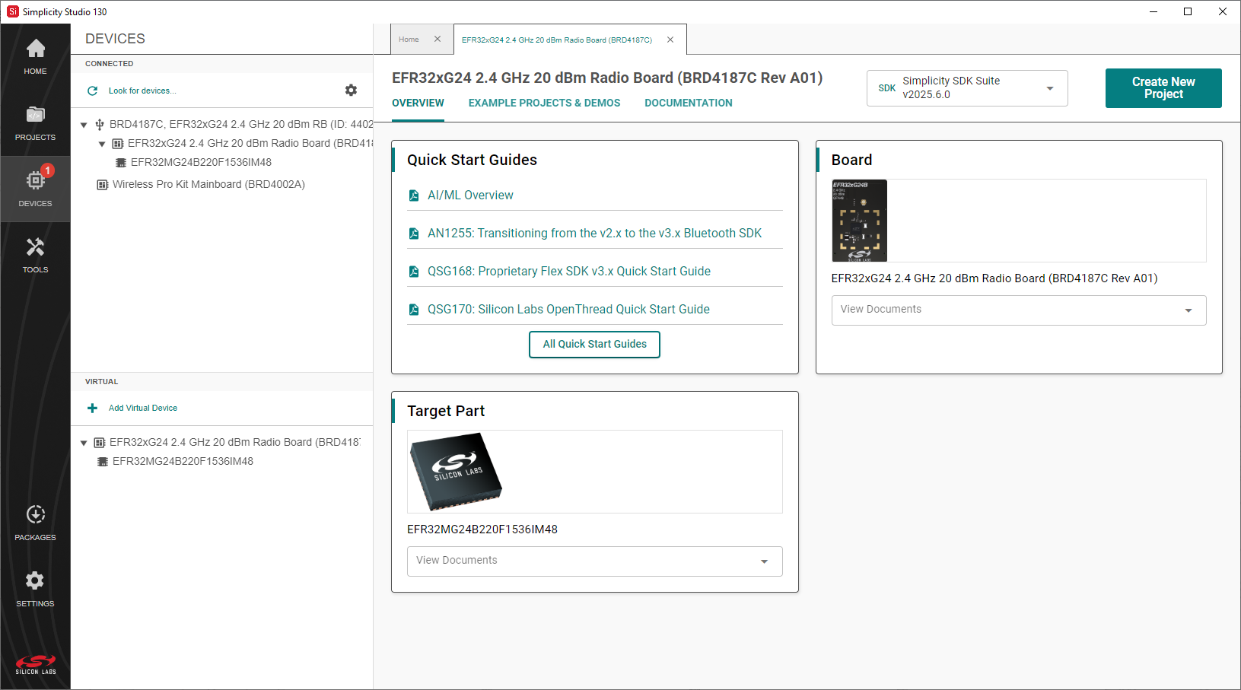
Task: Open QSG170 OpenThread Quick Start Guide
Action: tap(568, 310)
